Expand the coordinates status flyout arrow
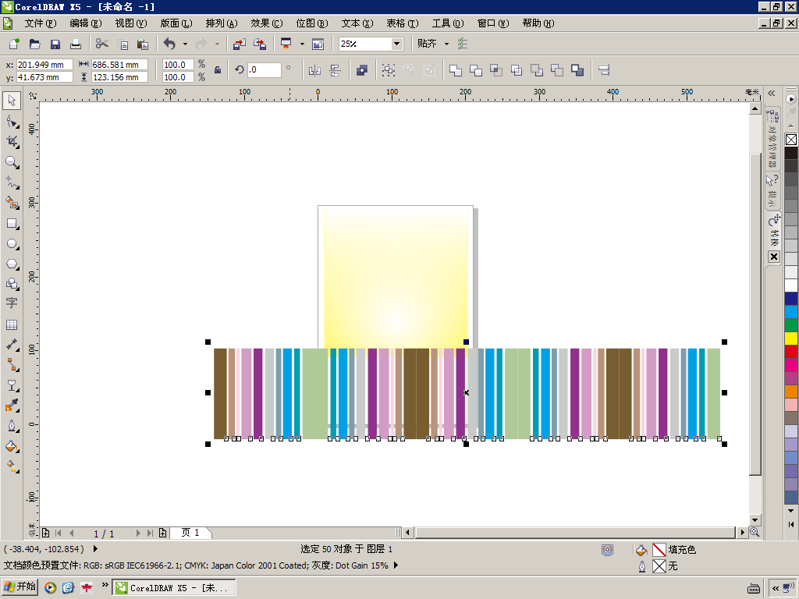The width and height of the screenshot is (799, 599). (95, 549)
